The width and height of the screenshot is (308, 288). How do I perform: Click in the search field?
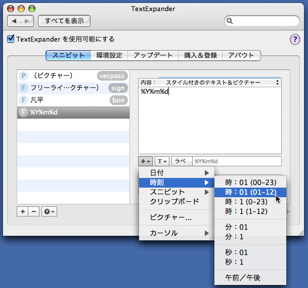262,21
